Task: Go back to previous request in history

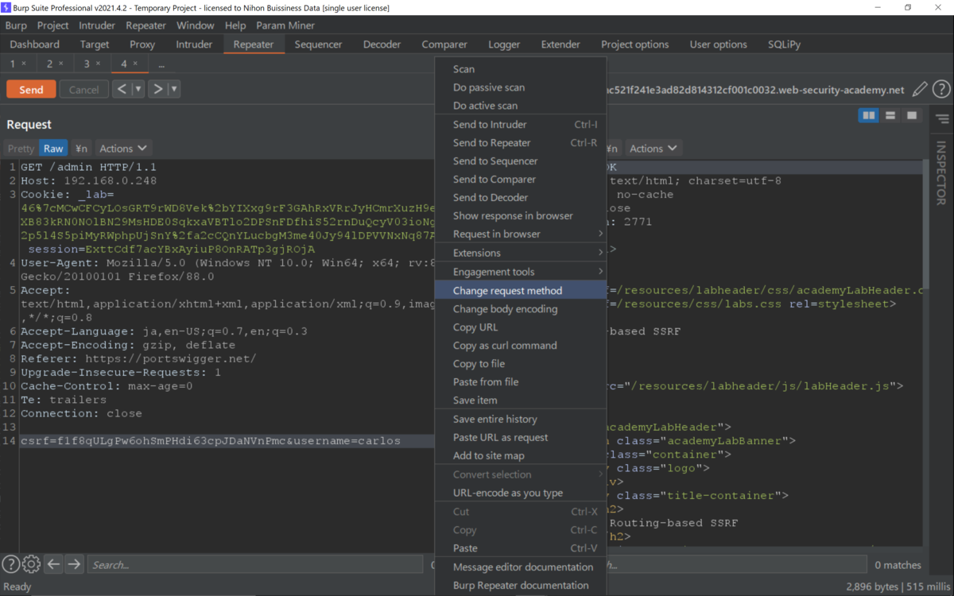Action: (x=122, y=89)
